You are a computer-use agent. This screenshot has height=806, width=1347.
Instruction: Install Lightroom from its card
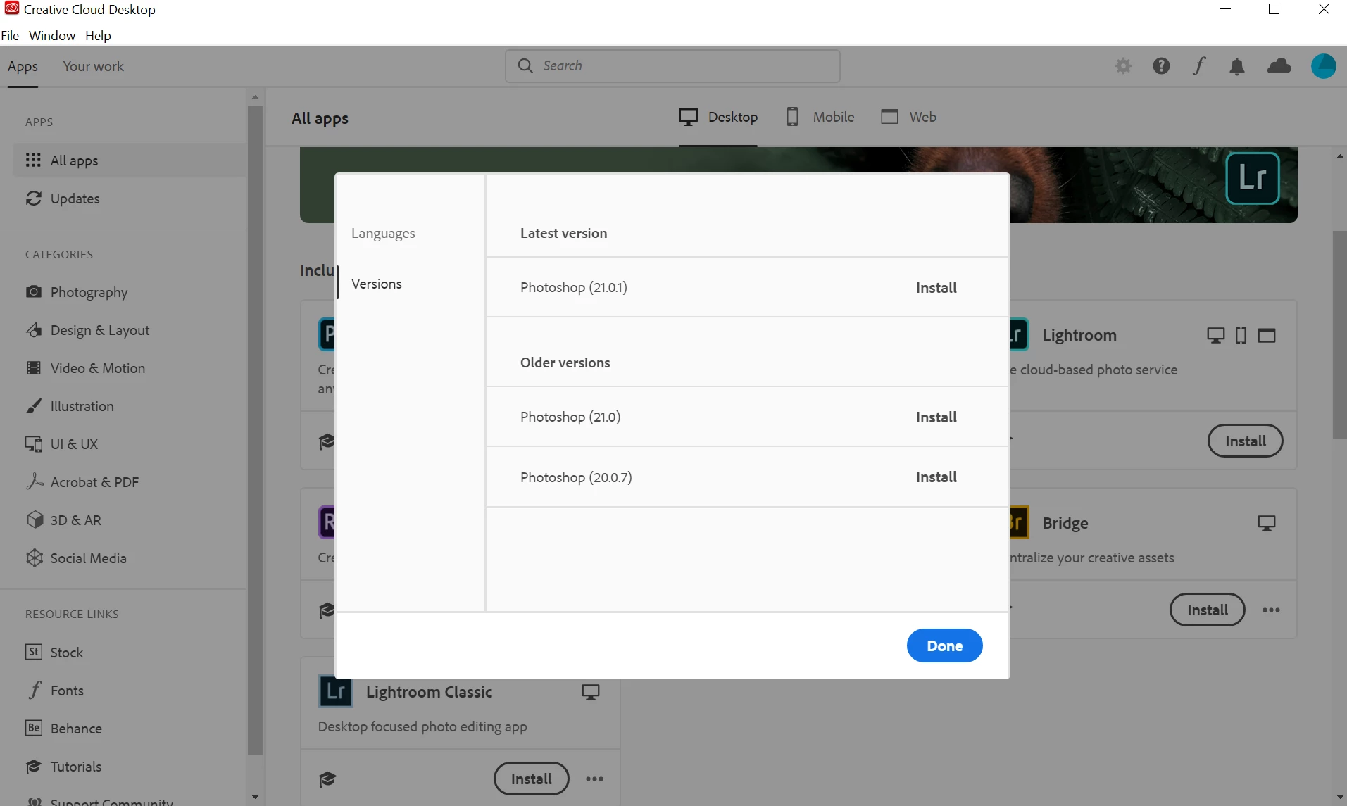pos(1245,441)
